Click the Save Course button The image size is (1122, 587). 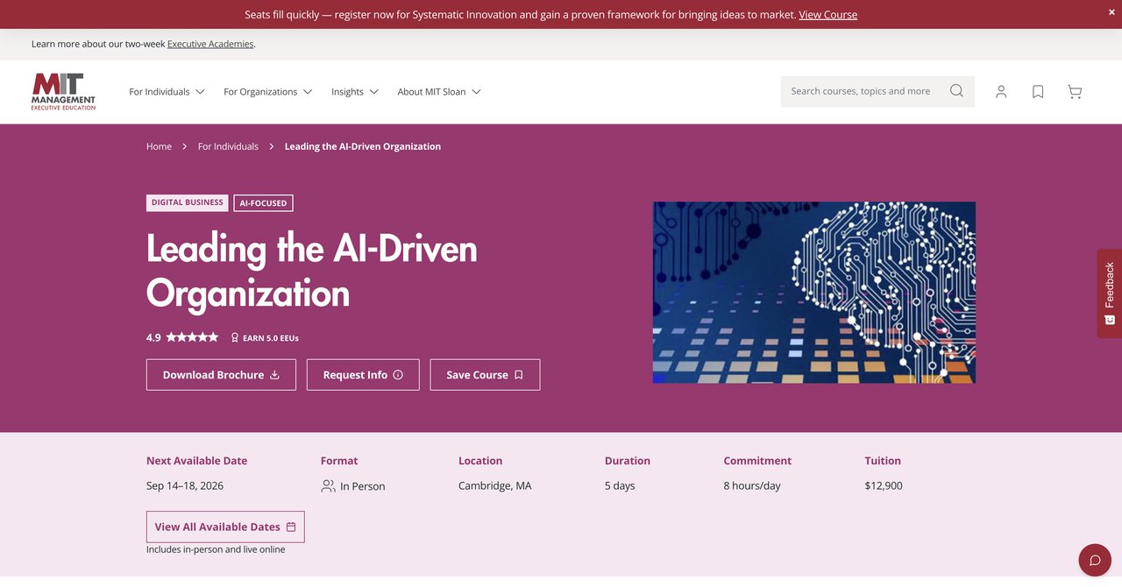click(485, 375)
